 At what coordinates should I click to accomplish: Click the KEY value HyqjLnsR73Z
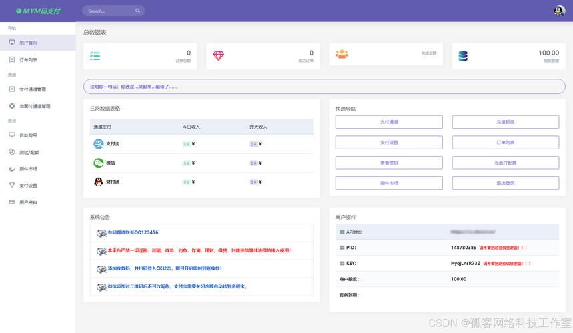tap(465, 263)
